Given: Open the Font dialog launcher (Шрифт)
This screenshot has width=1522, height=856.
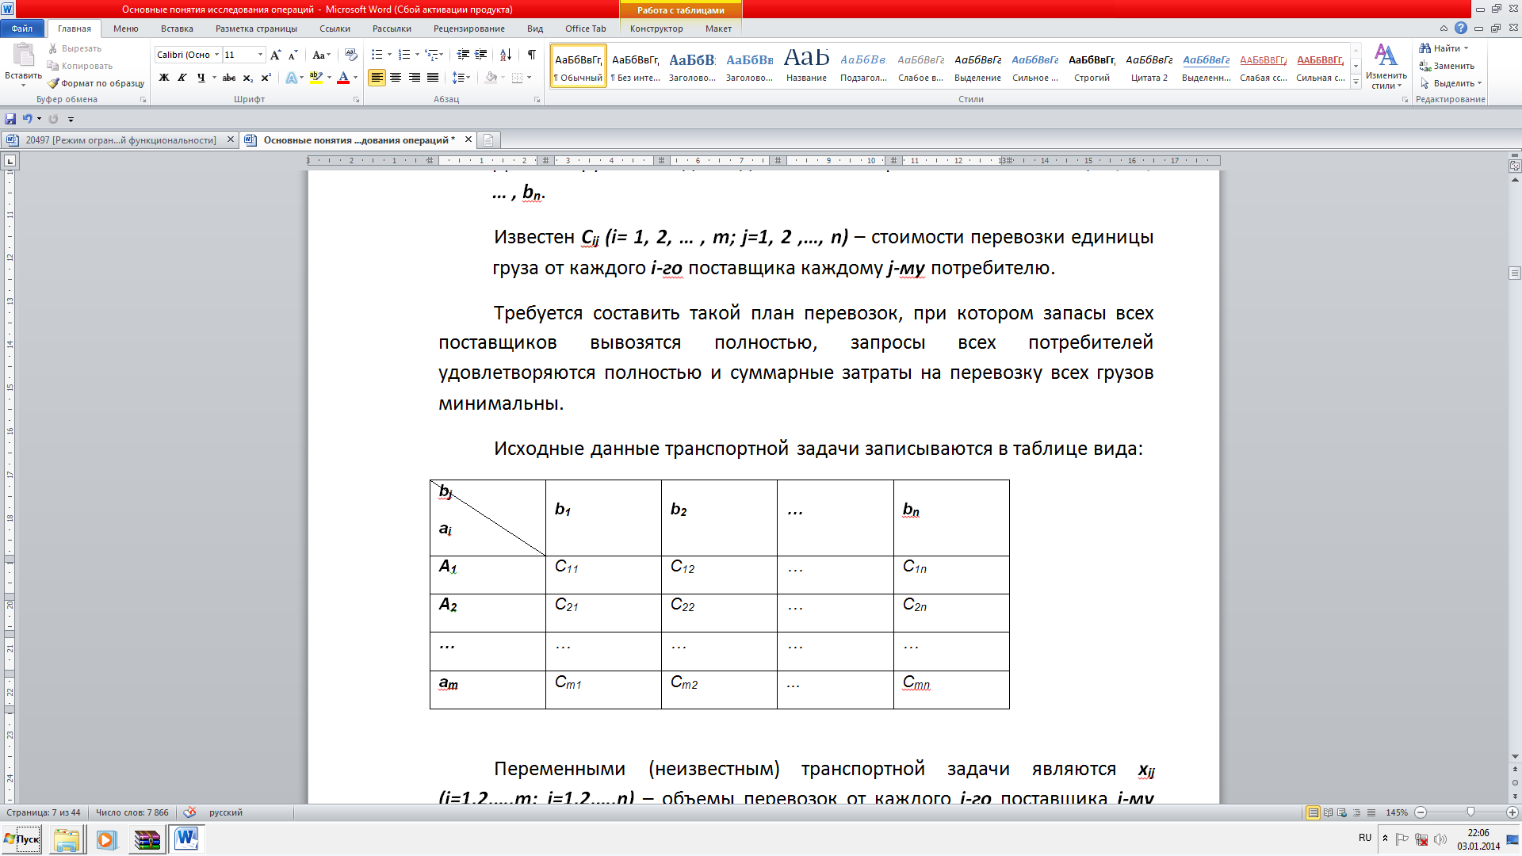Looking at the screenshot, I should [356, 100].
